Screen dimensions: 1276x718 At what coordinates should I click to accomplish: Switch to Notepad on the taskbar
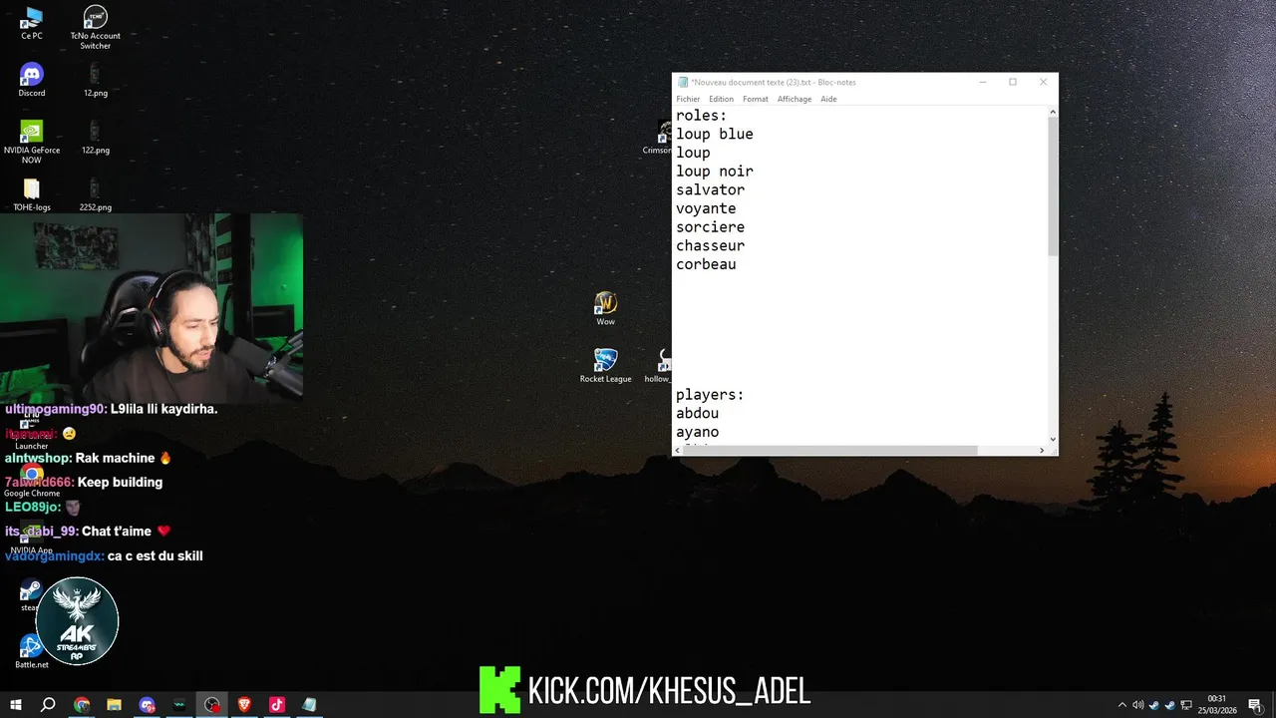pos(309,705)
